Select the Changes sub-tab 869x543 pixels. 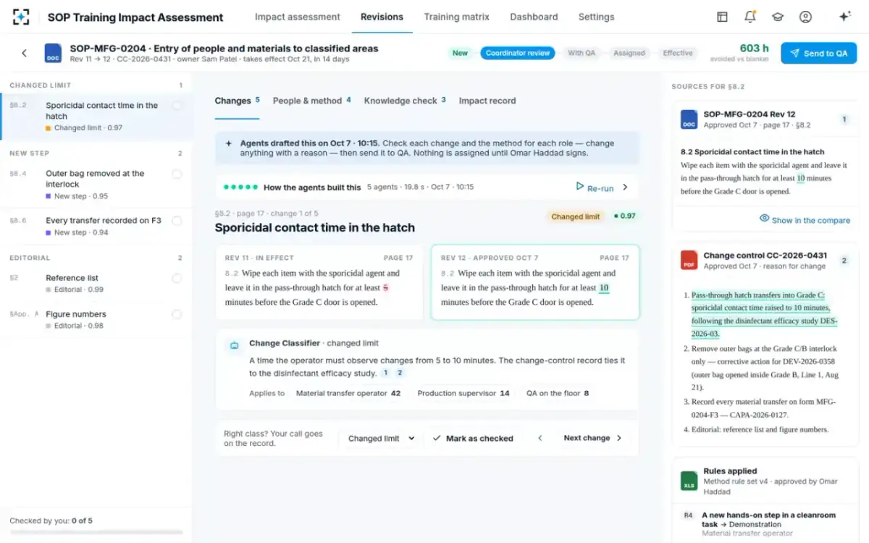pyautogui.click(x=237, y=101)
